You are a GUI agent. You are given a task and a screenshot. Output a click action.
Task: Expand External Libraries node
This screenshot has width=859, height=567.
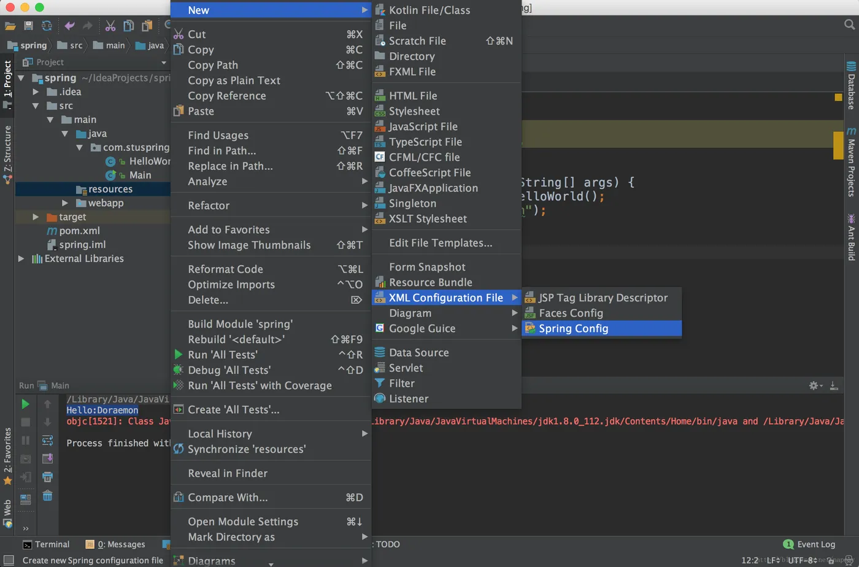(21, 259)
